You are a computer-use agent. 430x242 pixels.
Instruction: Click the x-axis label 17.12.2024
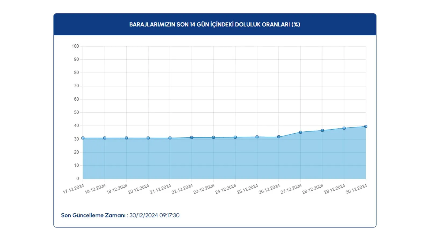(x=73, y=189)
